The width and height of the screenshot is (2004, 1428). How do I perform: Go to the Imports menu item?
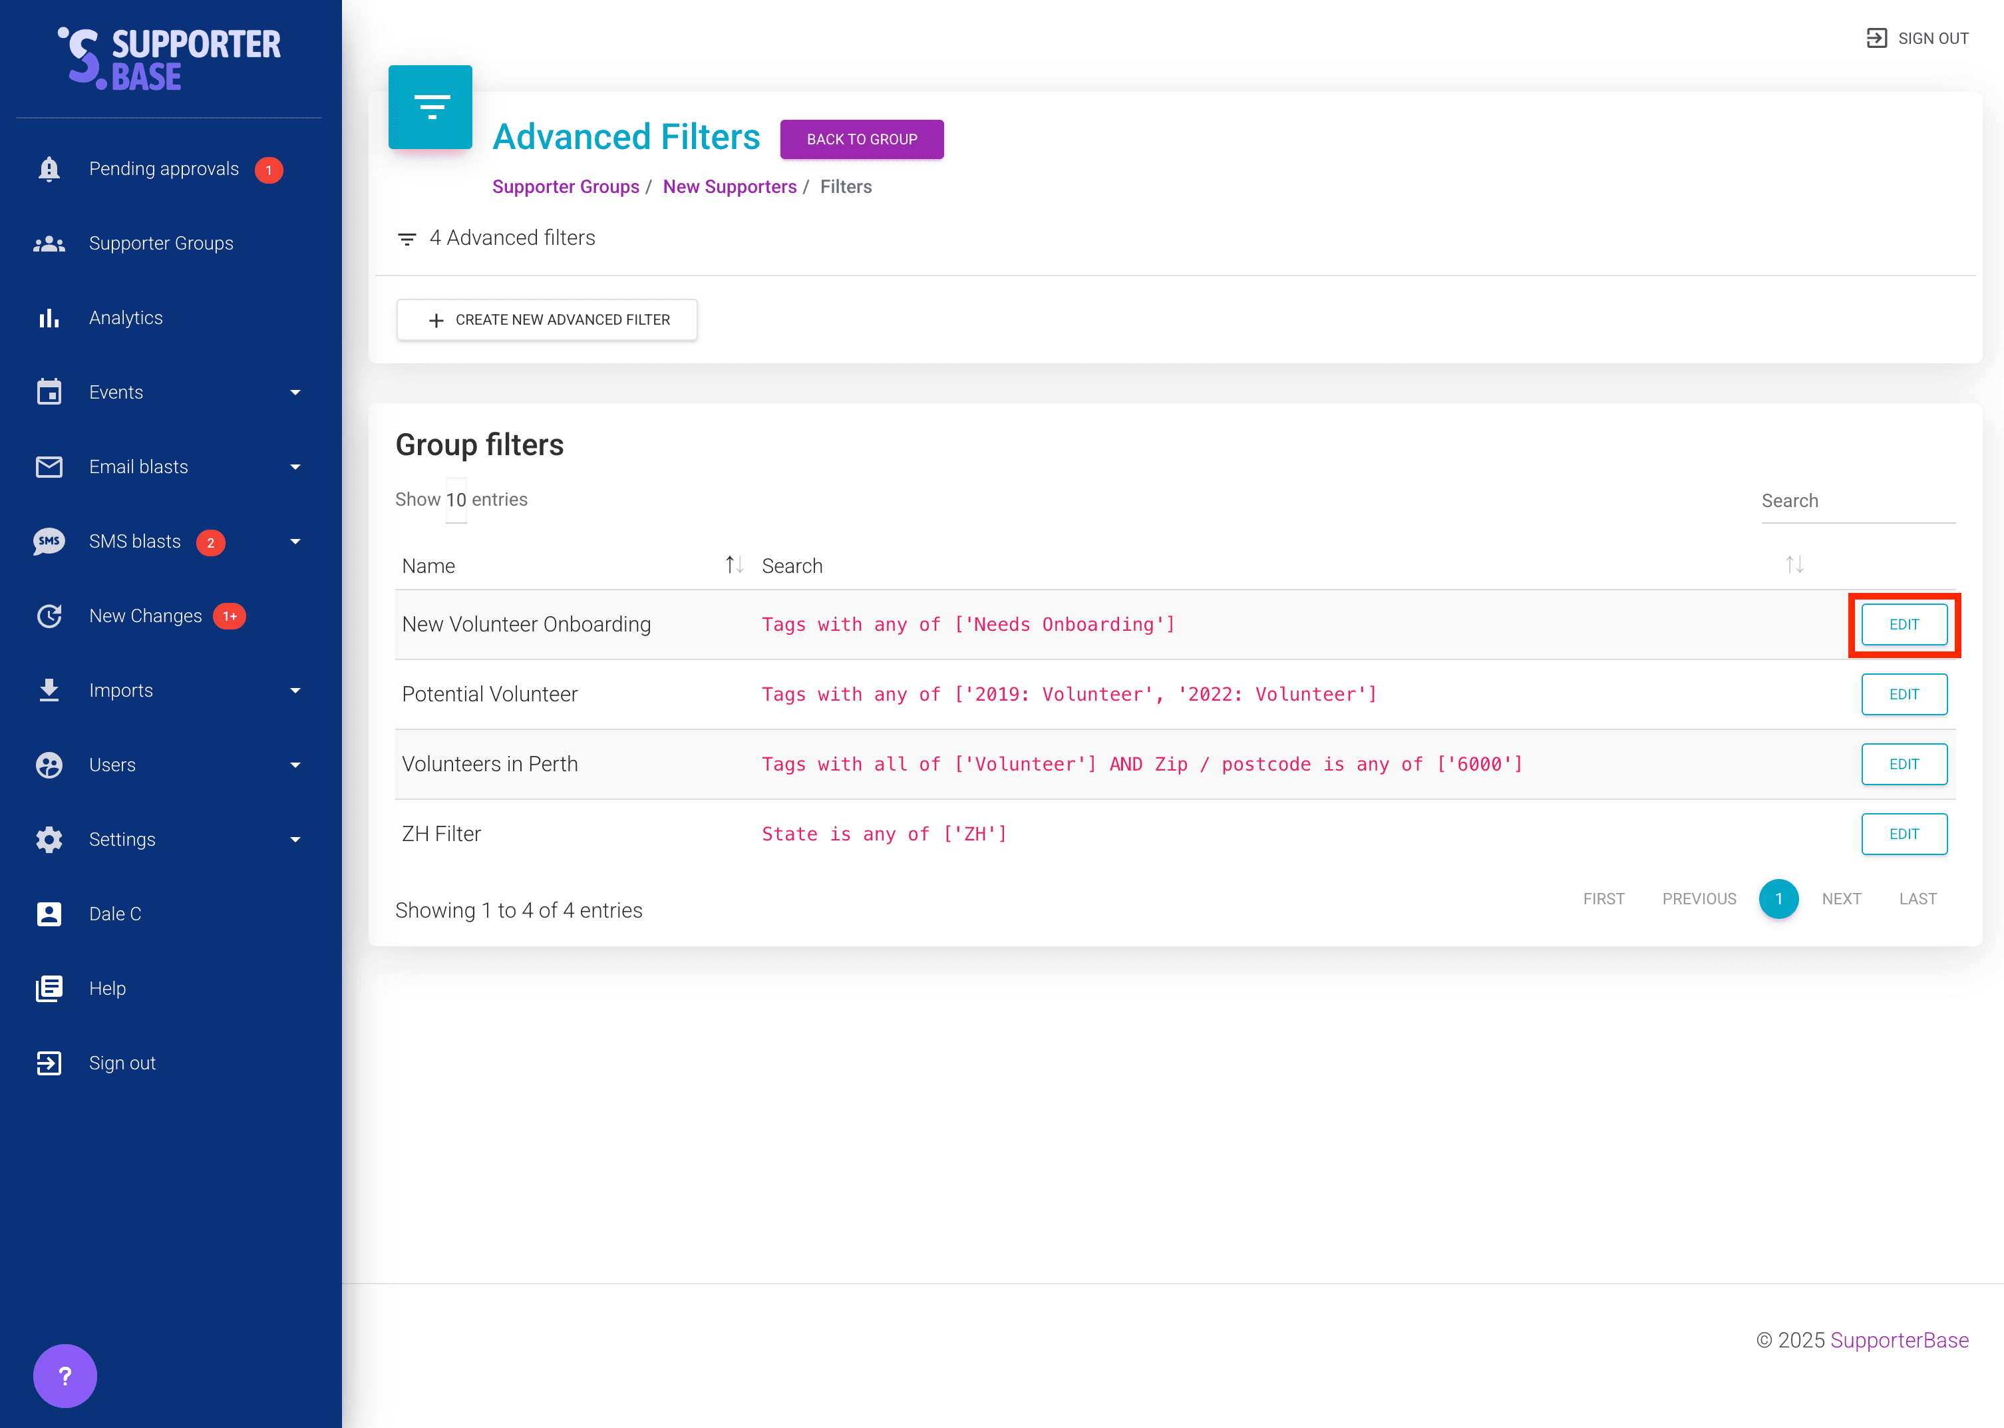pos(121,691)
